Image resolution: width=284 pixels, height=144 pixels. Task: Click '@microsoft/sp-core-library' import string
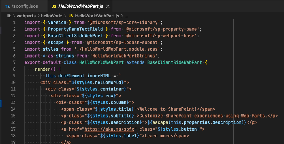[x=124, y=23]
